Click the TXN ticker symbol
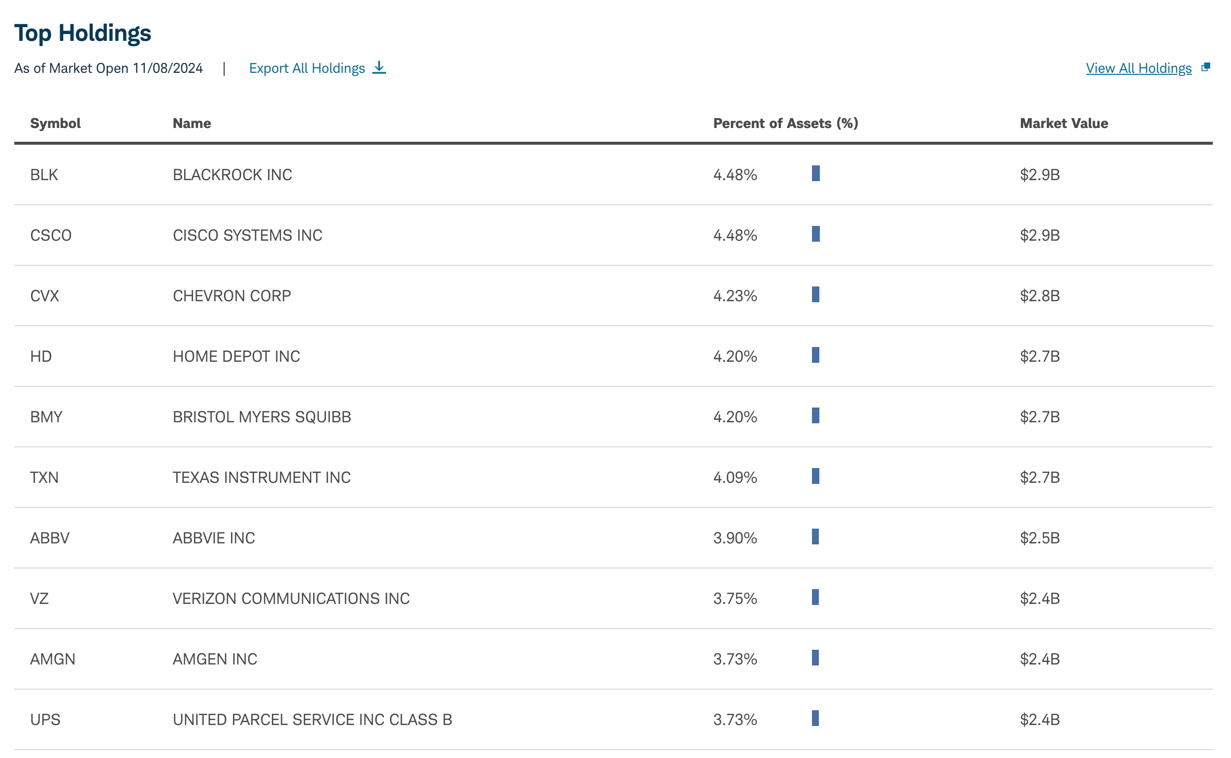The width and height of the screenshot is (1231, 758). [44, 478]
